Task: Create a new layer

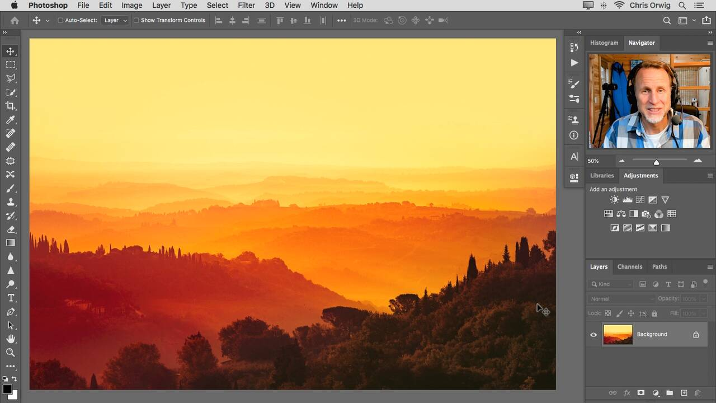Action: point(684,393)
